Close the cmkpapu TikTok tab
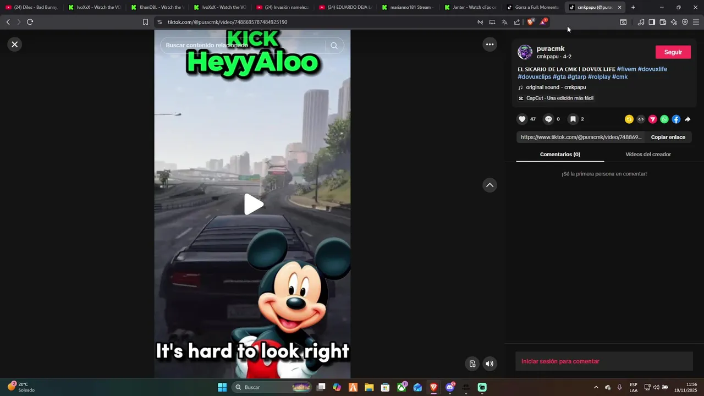The image size is (704, 396). click(x=619, y=7)
